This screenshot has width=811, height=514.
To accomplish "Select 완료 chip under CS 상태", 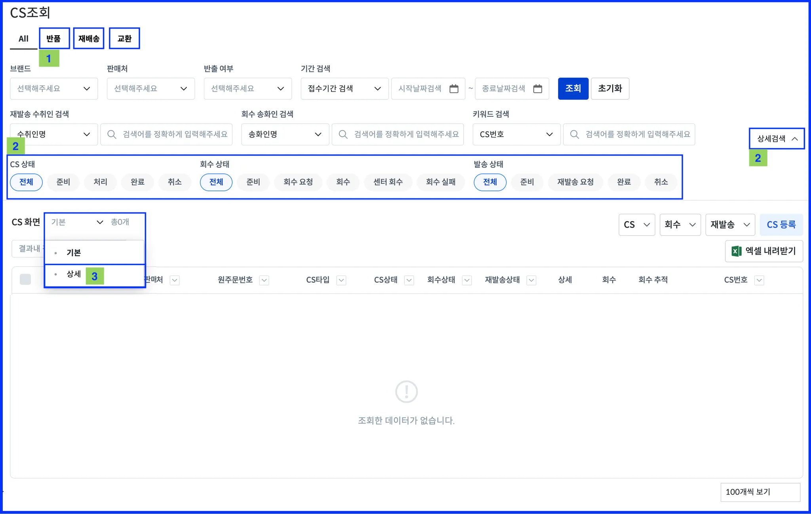I will (137, 182).
